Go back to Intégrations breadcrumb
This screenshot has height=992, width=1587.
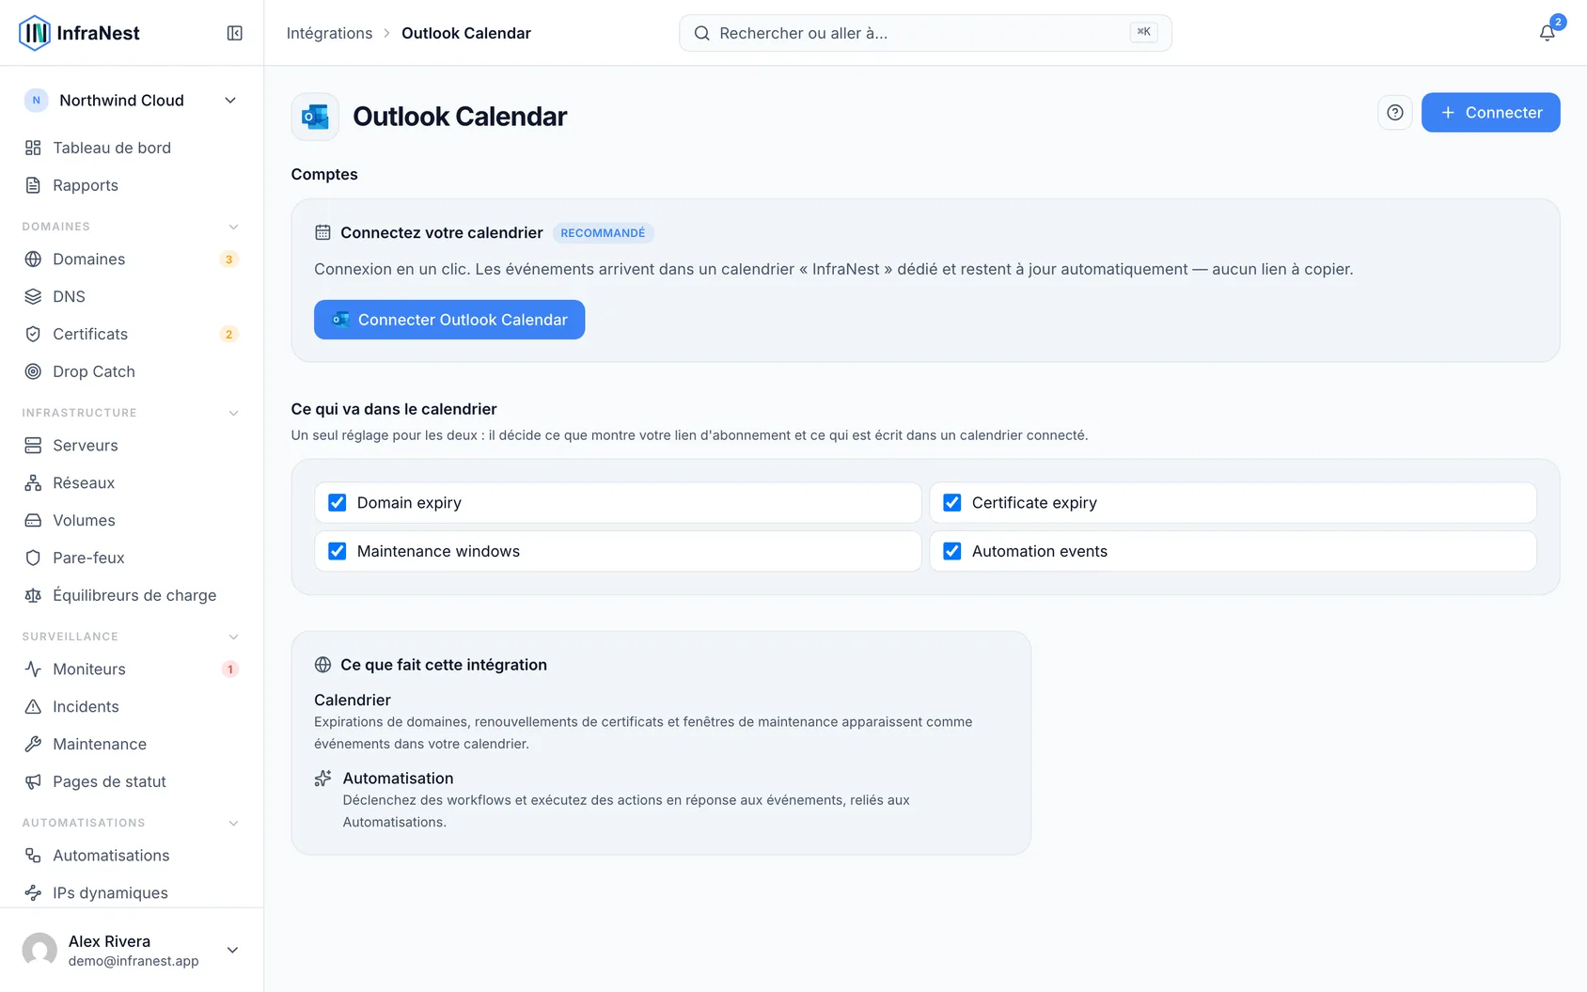click(329, 33)
